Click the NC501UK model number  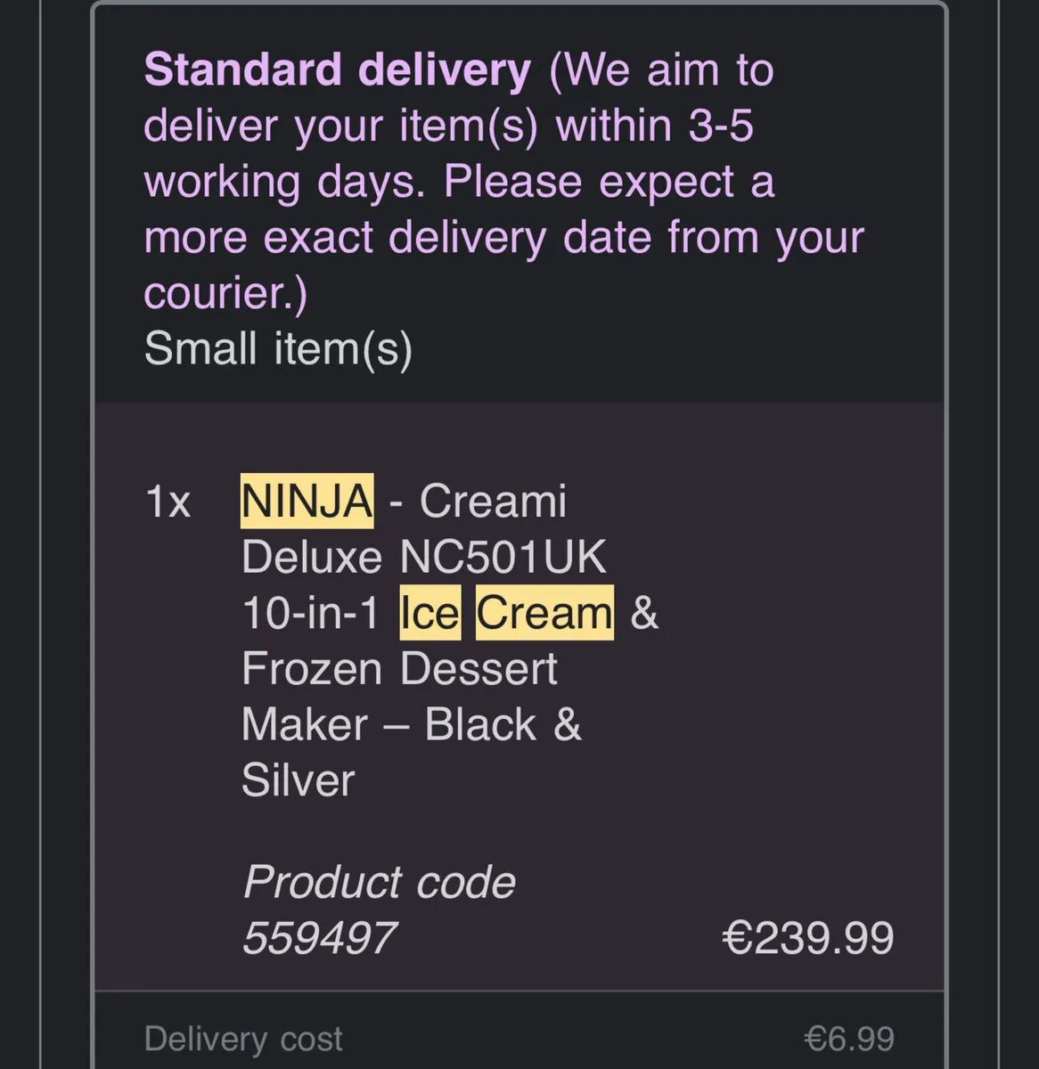pyautogui.click(x=503, y=558)
